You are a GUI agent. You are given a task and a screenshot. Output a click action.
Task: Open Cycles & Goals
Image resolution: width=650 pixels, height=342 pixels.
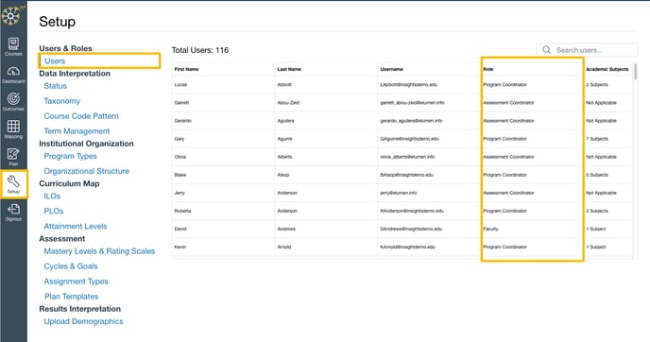tap(71, 266)
